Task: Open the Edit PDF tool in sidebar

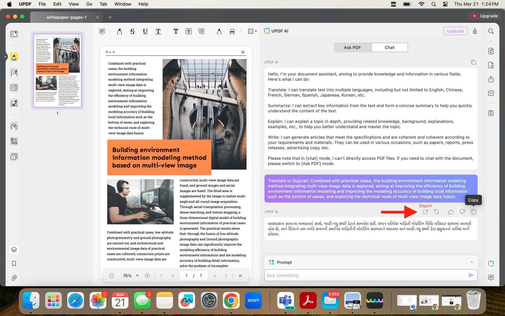Action: (x=14, y=73)
